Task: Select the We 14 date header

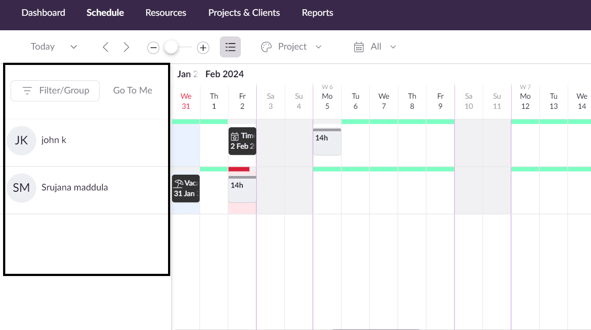Action: 582,101
